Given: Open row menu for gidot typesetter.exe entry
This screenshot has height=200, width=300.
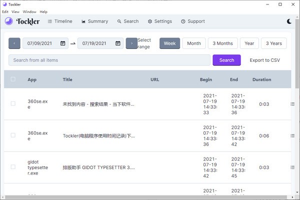Looking at the screenshot, I should pyautogui.click(x=292, y=167).
